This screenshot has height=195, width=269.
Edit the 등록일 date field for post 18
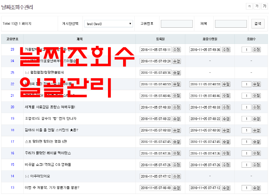(x=156, y=130)
